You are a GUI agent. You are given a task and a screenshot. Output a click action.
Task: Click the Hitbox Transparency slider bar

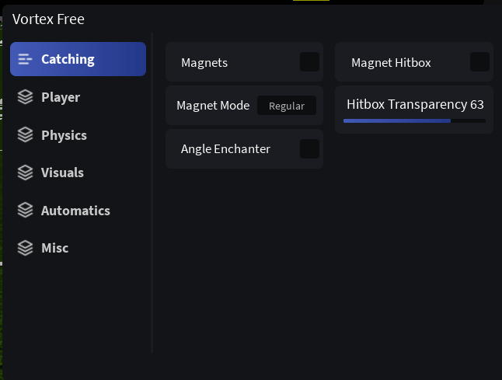414,121
